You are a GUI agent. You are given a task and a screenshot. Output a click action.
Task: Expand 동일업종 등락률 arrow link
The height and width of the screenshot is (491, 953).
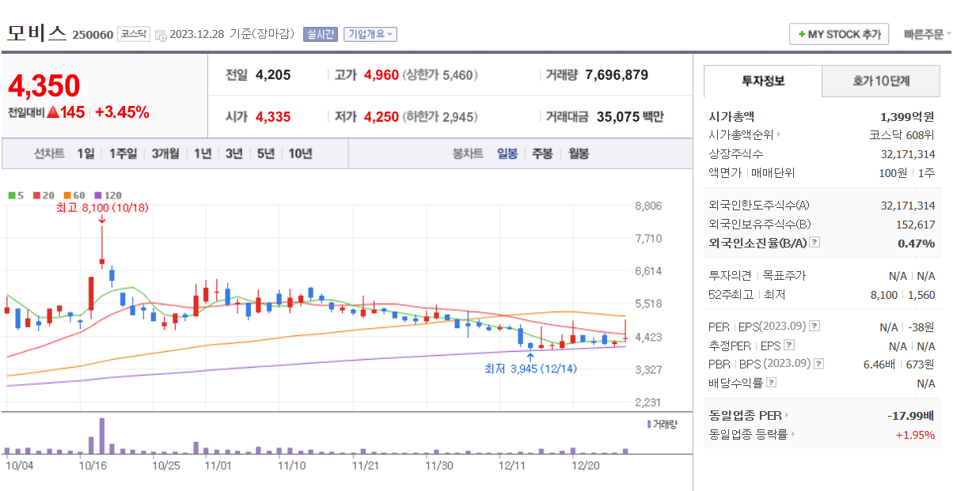[793, 434]
